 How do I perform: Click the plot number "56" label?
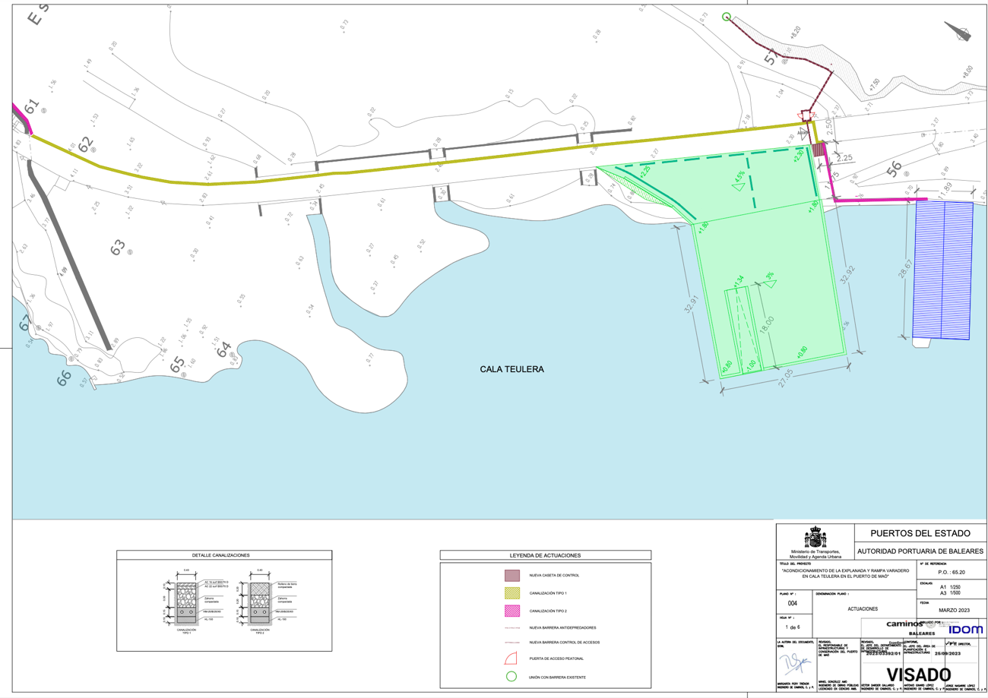point(894,169)
